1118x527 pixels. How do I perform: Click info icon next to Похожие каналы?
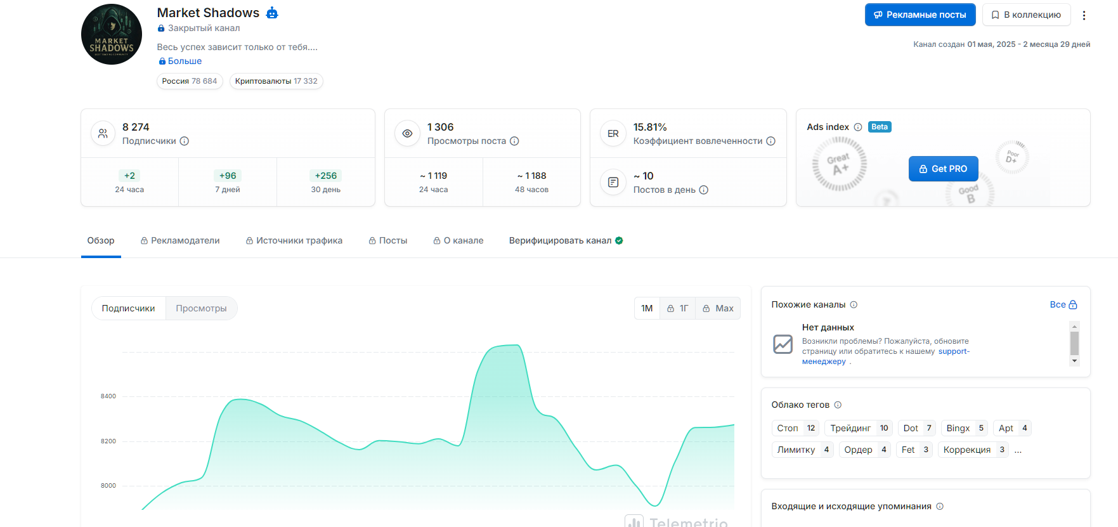tap(854, 304)
